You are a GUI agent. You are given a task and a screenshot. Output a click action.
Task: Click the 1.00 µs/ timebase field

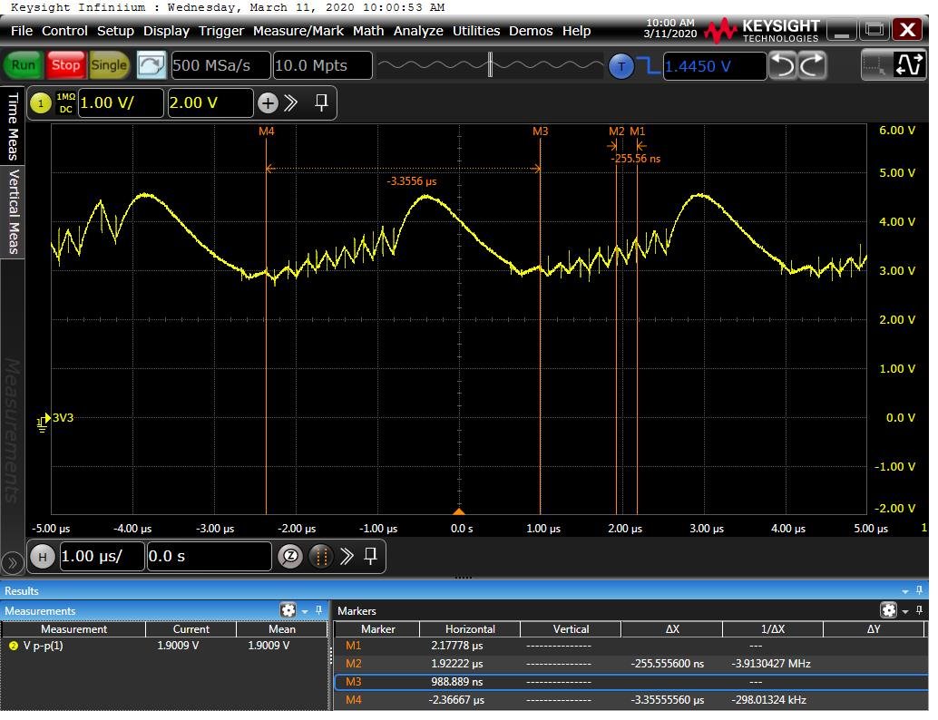click(x=102, y=557)
